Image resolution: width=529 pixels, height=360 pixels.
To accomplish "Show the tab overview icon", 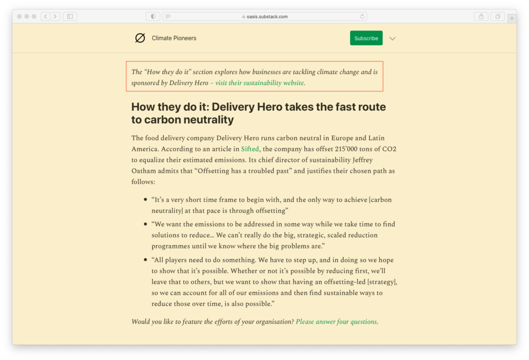I will (x=497, y=16).
